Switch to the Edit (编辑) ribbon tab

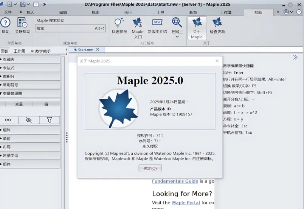tap(63, 12)
